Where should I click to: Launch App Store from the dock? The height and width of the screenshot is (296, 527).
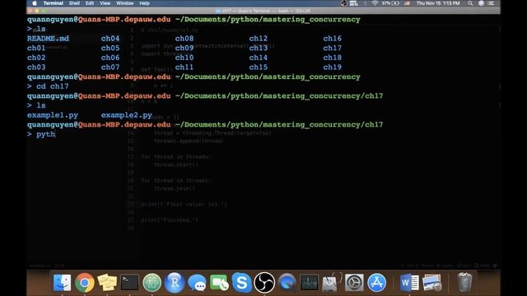tap(376, 282)
